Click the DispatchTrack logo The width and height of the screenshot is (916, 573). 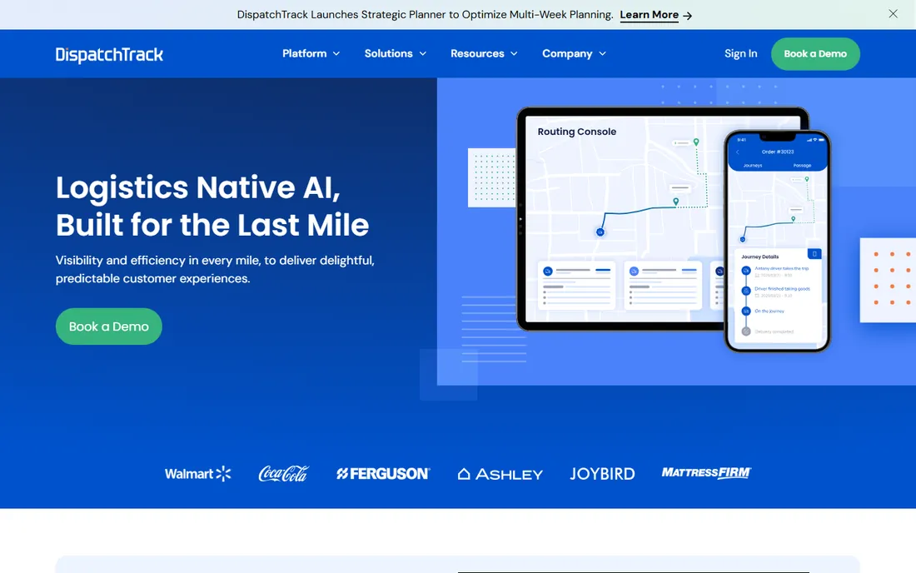(109, 54)
